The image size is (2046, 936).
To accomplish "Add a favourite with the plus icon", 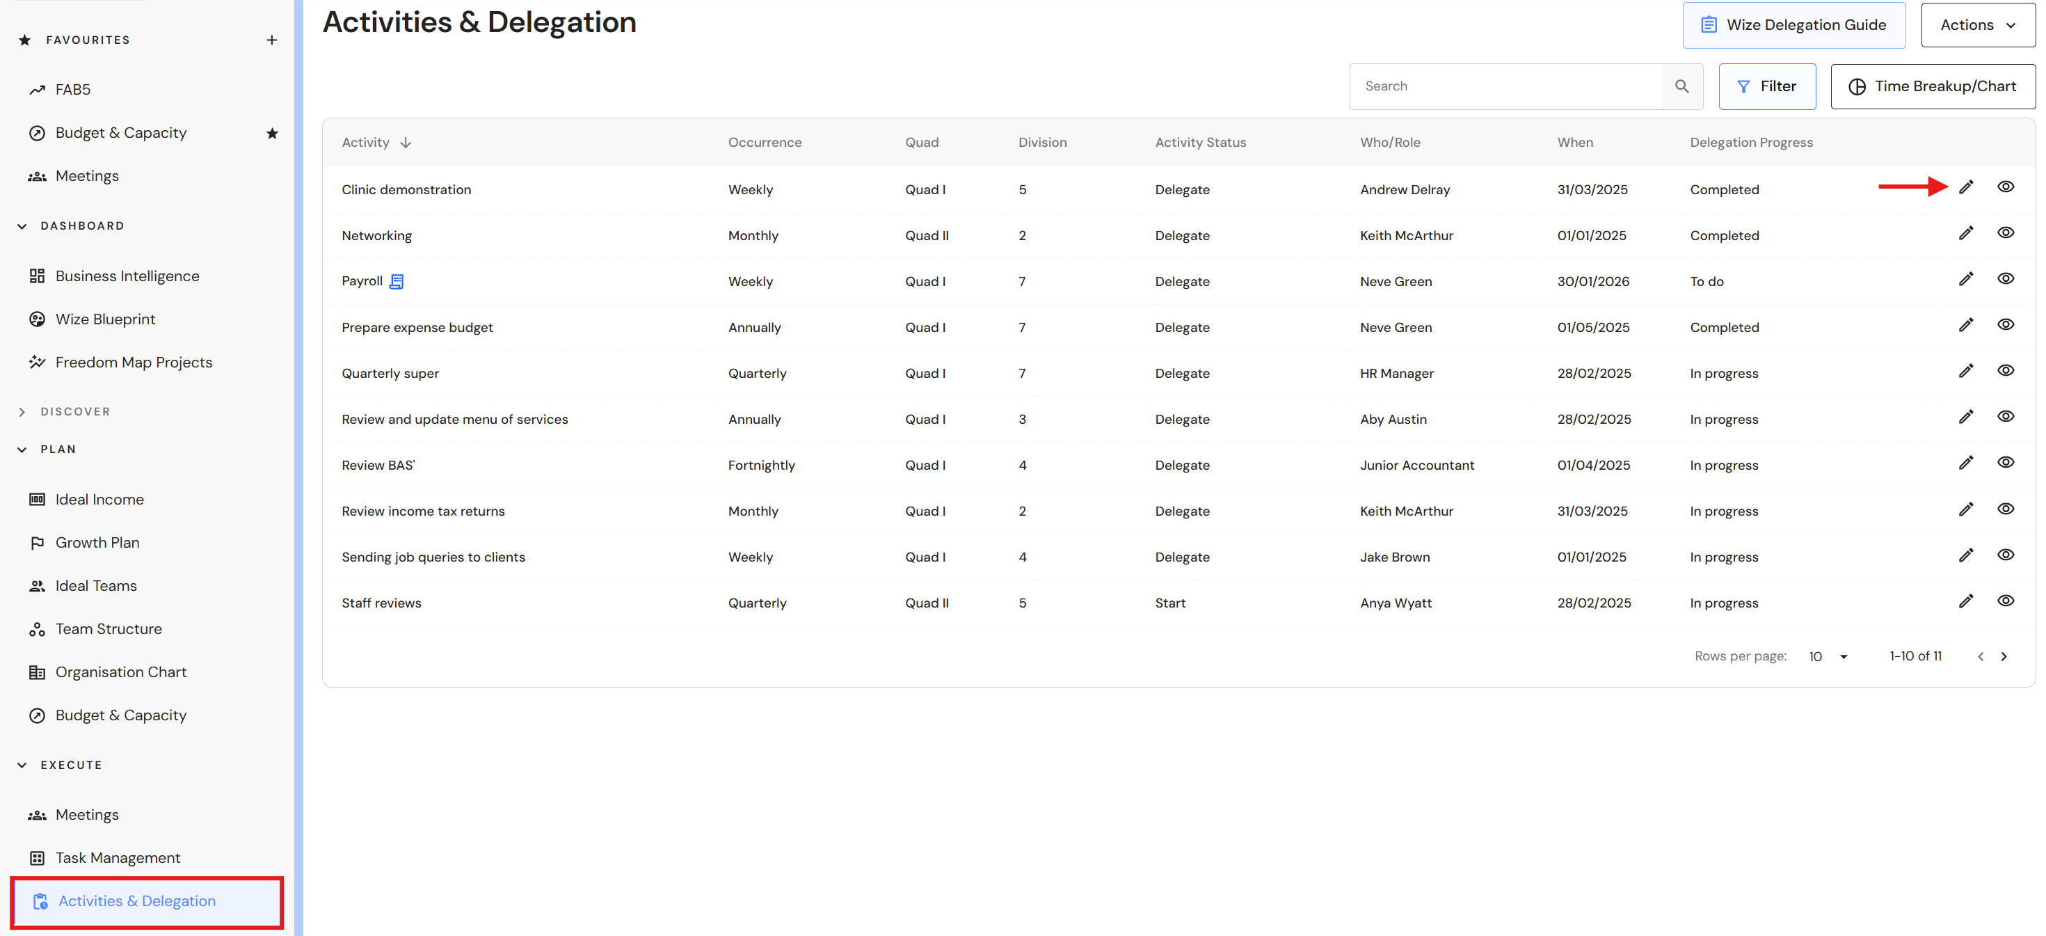I will pyautogui.click(x=271, y=40).
